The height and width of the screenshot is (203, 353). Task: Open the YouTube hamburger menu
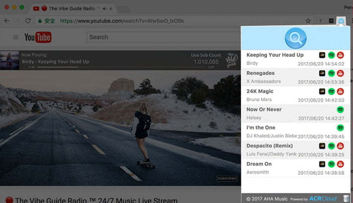(x=16, y=37)
